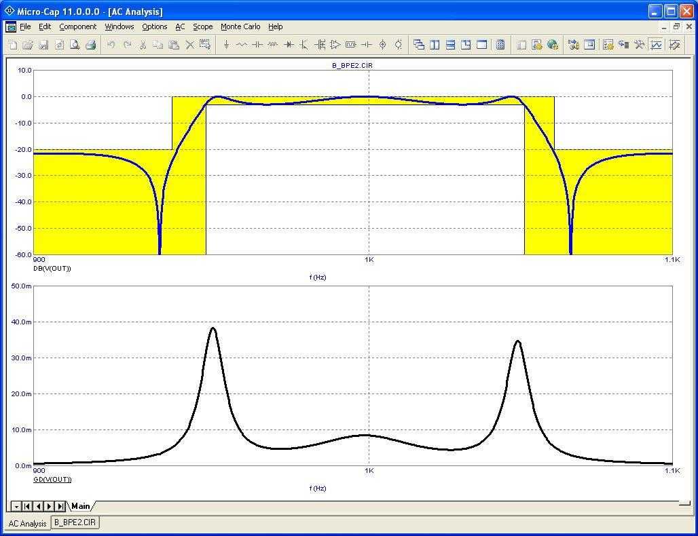Create a new circuit file
The width and height of the screenshot is (698, 536).
click(x=12, y=44)
